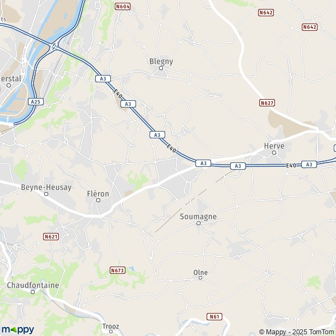
Task: Select the Herve town label
Action: [274, 146]
